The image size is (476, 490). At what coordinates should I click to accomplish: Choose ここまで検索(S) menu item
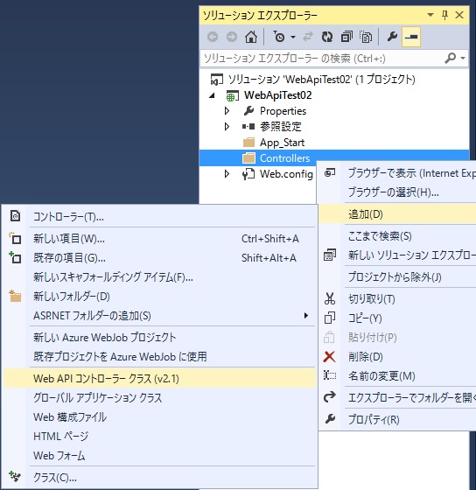pyautogui.click(x=397, y=236)
